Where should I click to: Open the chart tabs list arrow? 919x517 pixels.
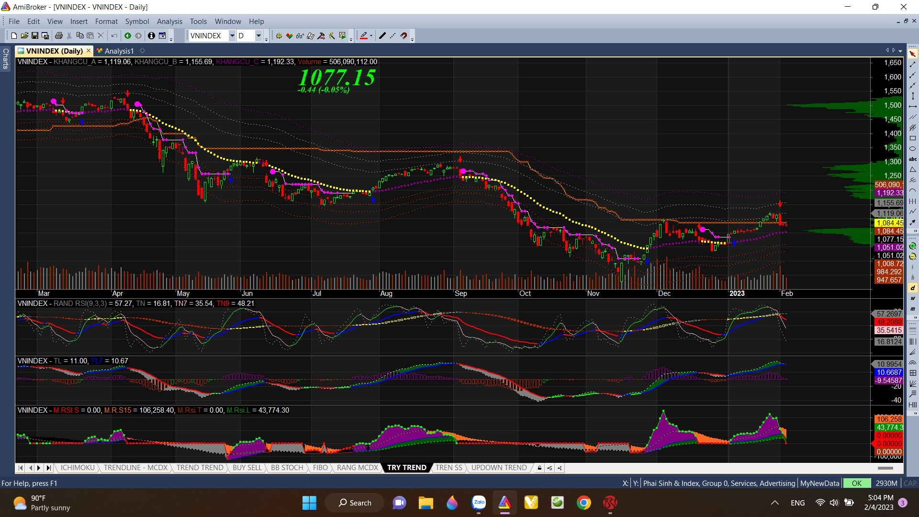900,50
